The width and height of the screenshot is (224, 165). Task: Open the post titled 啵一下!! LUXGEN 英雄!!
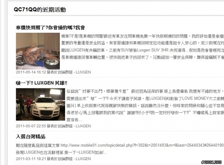(42, 83)
